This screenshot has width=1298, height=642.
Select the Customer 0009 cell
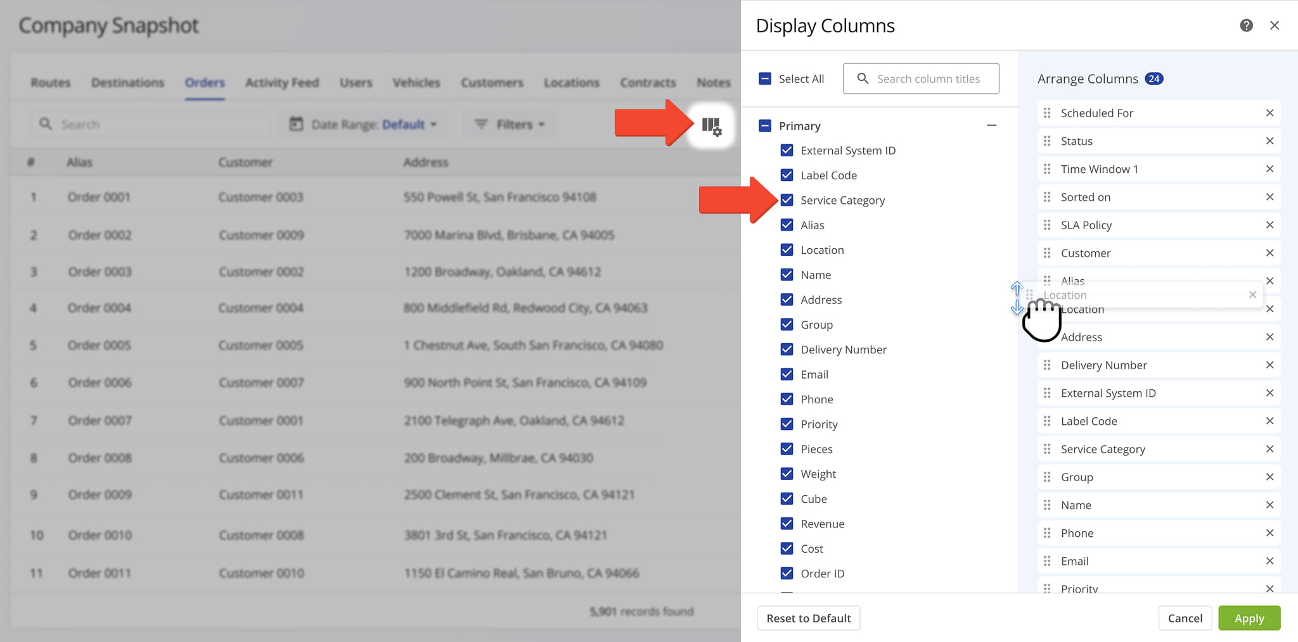coord(261,235)
